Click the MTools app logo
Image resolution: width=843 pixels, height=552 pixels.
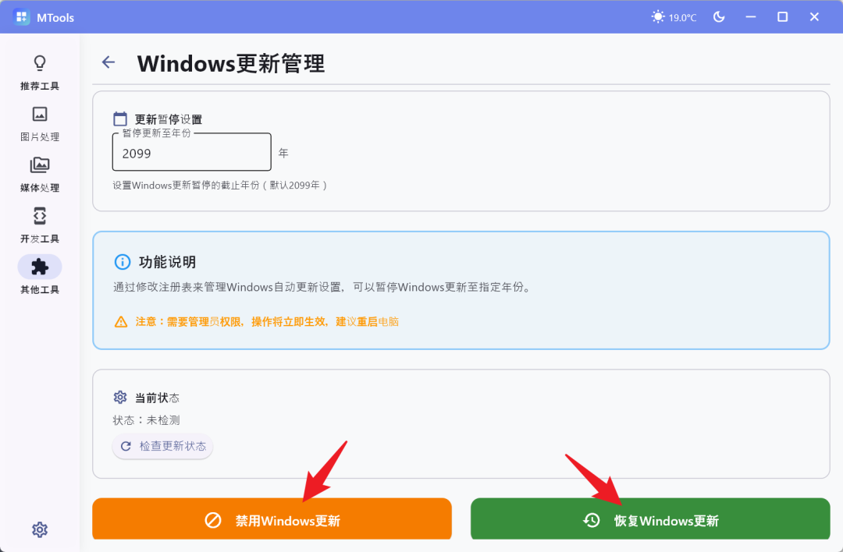tap(22, 17)
